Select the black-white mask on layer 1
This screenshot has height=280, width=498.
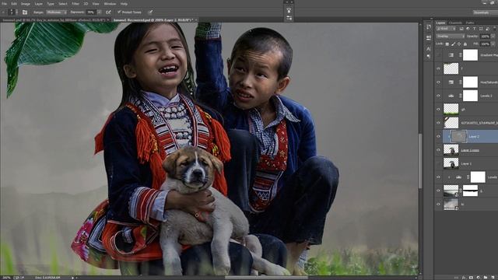pyautogui.click(x=470, y=191)
